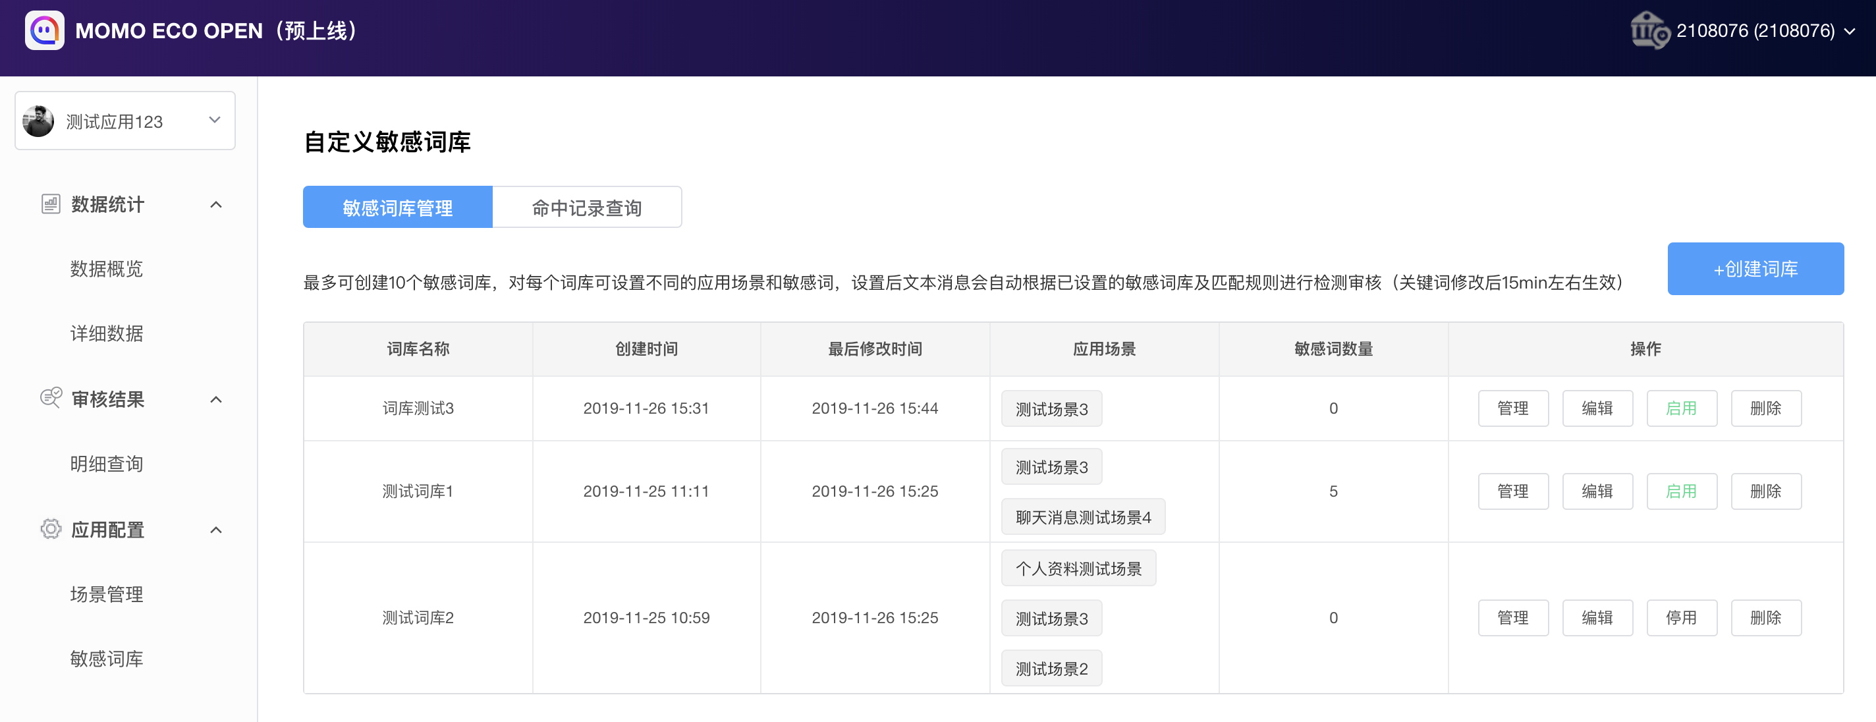
Task: Click the 应用配置 gear icon
Action: click(x=50, y=529)
